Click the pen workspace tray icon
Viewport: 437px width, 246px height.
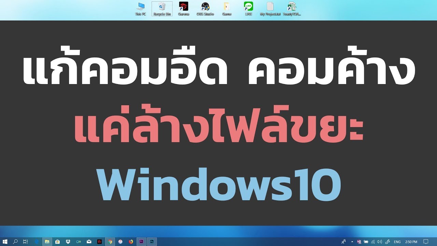click(x=387, y=242)
